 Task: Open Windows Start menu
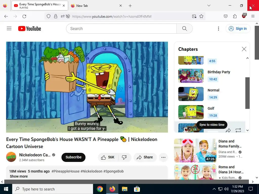pyautogui.click(x=6, y=189)
